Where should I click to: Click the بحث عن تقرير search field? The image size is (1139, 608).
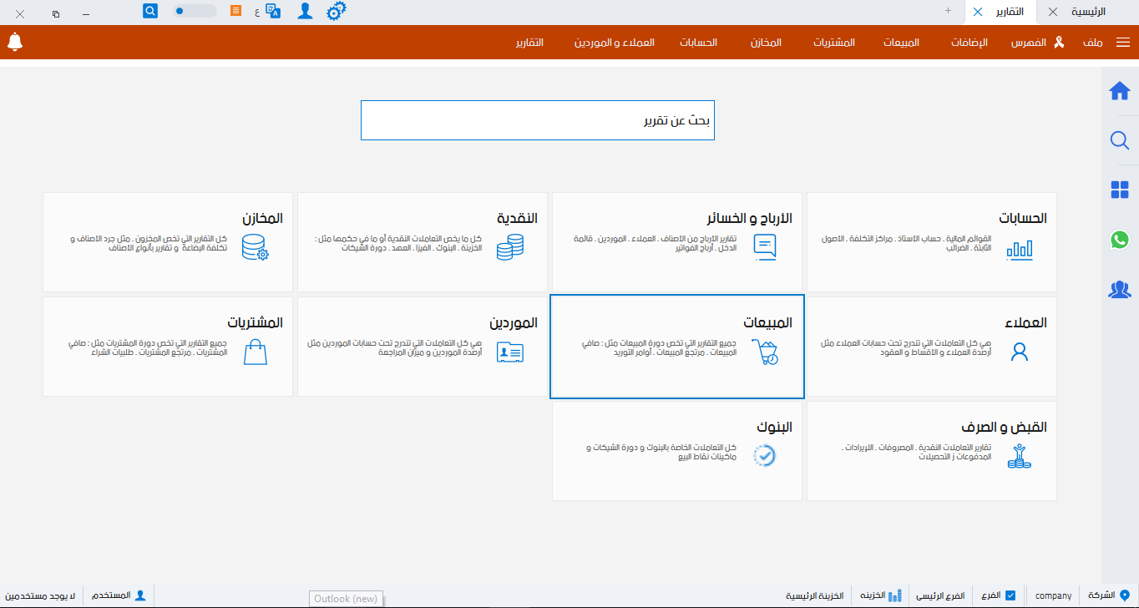click(538, 120)
